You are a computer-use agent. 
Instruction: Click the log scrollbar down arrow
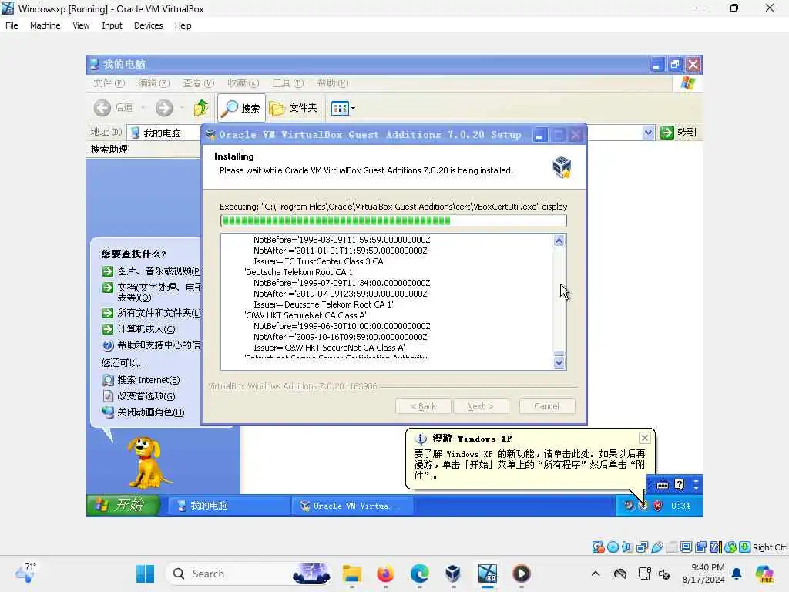point(559,362)
